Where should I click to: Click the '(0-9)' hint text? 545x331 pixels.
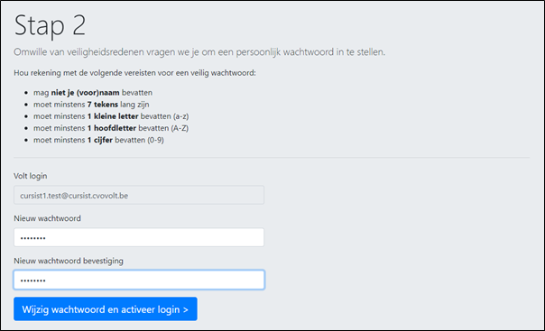pos(155,140)
